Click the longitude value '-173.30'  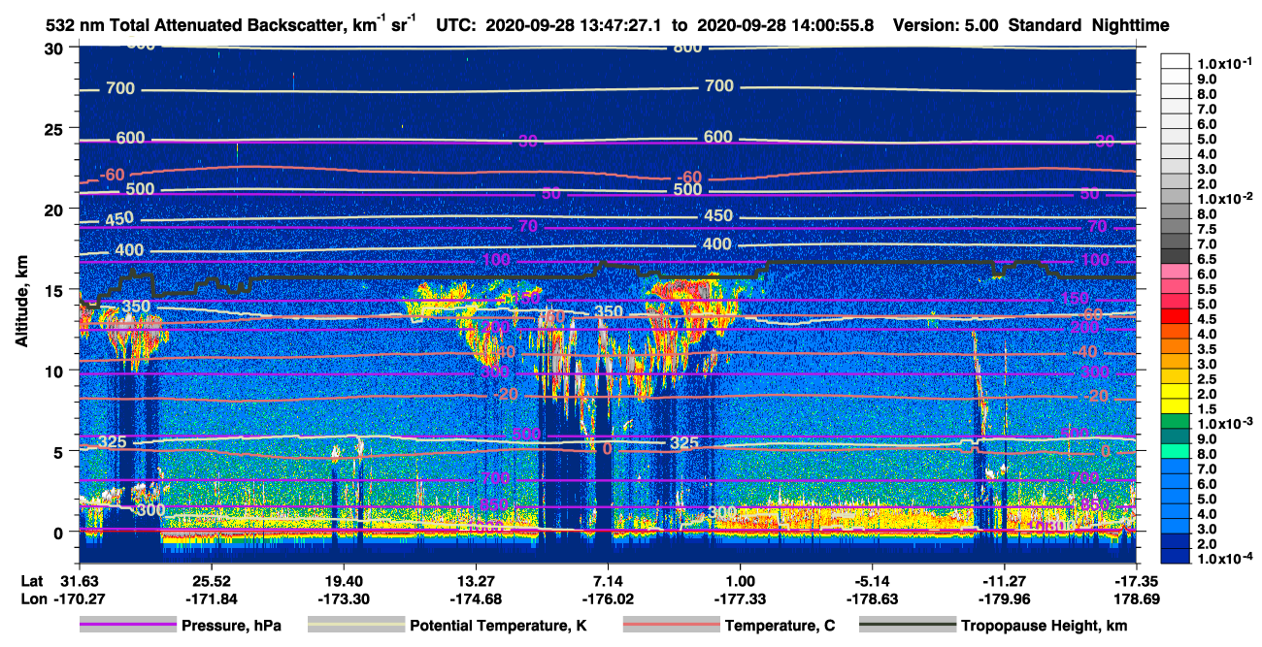(x=343, y=598)
